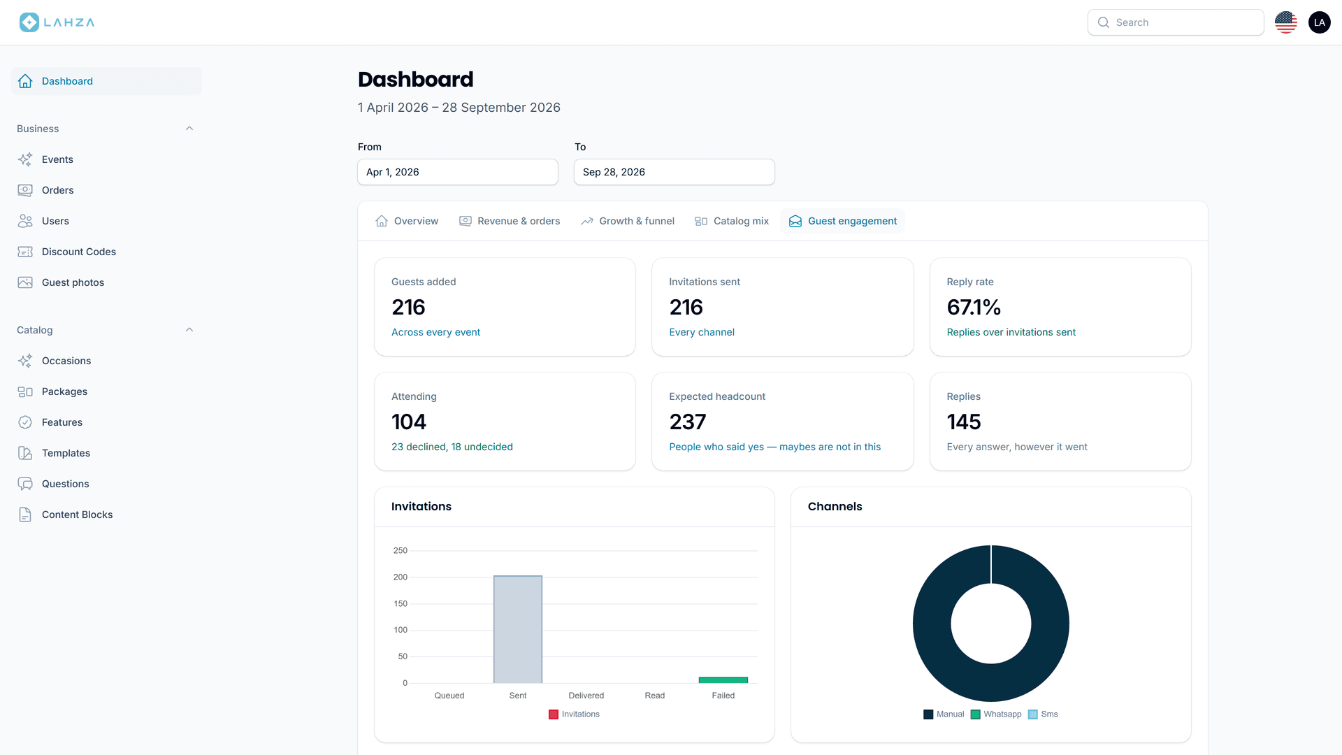Viewport: 1342px width, 755px height.
Task: Toggle Sms legend swatch
Action: tap(1033, 714)
